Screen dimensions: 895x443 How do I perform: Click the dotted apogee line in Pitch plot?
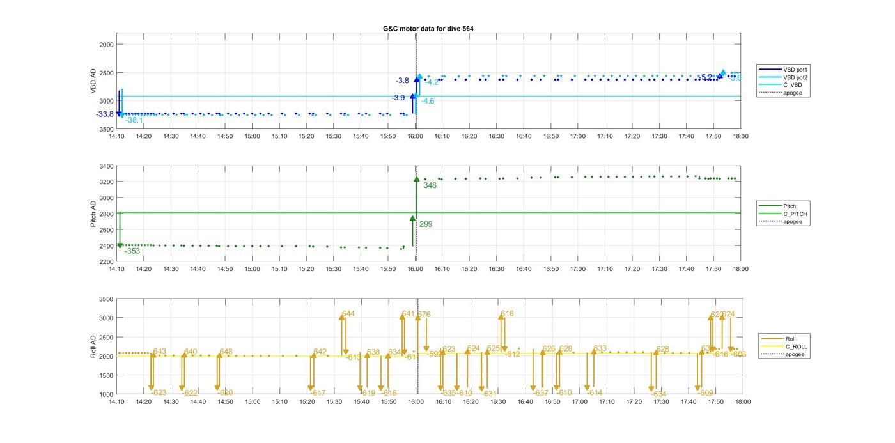[417, 214]
